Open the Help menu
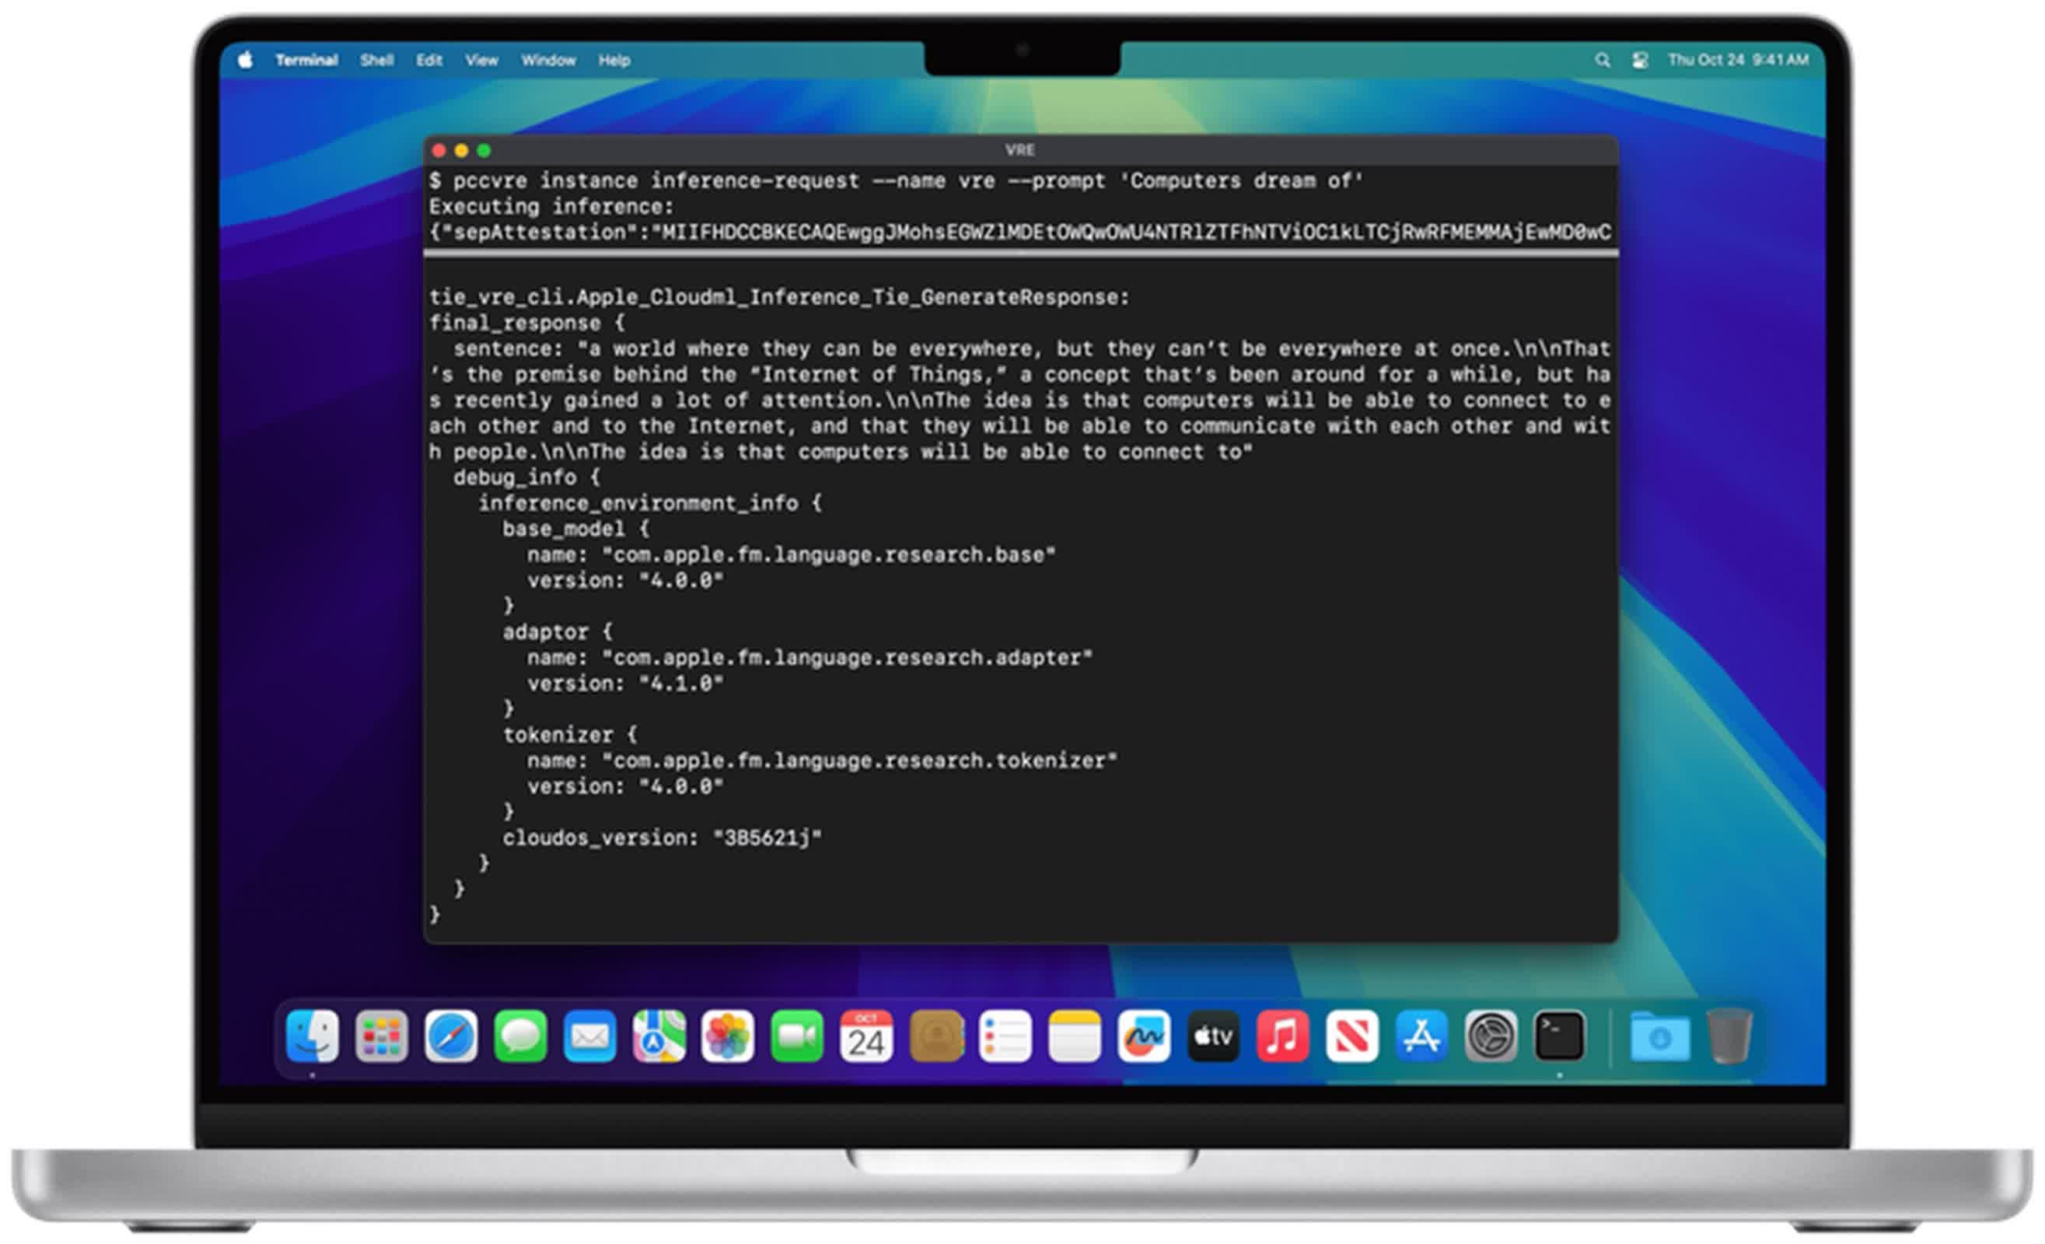2045x1244 pixels. coord(614,61)
